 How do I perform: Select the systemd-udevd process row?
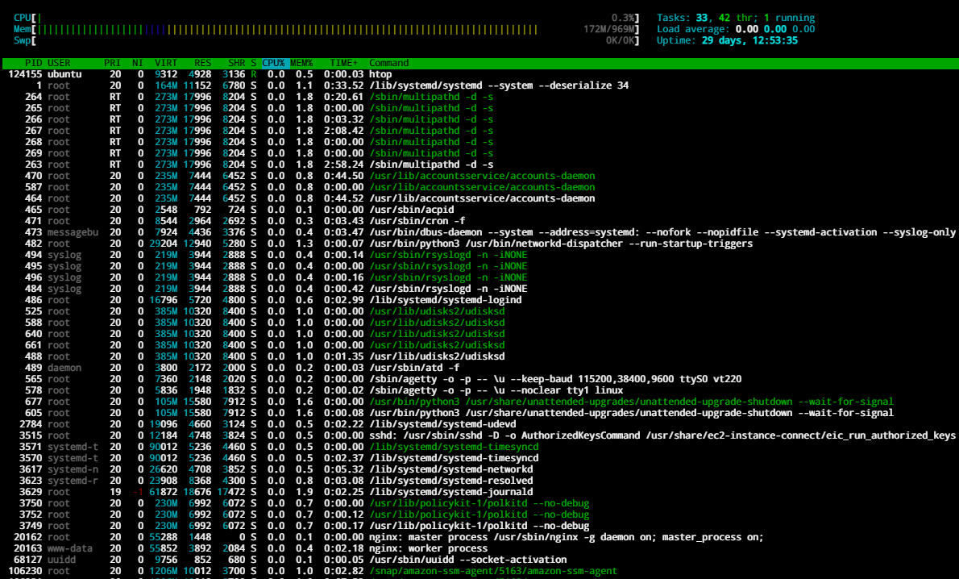coord(479,424)
